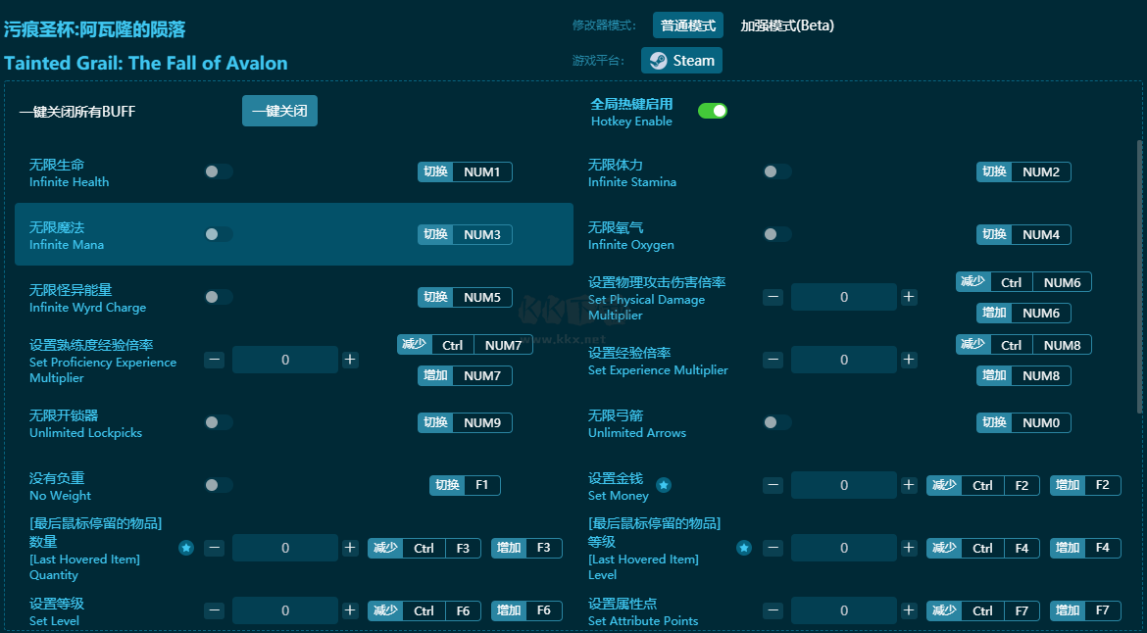The height and width of the screenshot is (633, 1147).
Task: Click Set Attribute Points value field
Action: click(x=844, y=610)
